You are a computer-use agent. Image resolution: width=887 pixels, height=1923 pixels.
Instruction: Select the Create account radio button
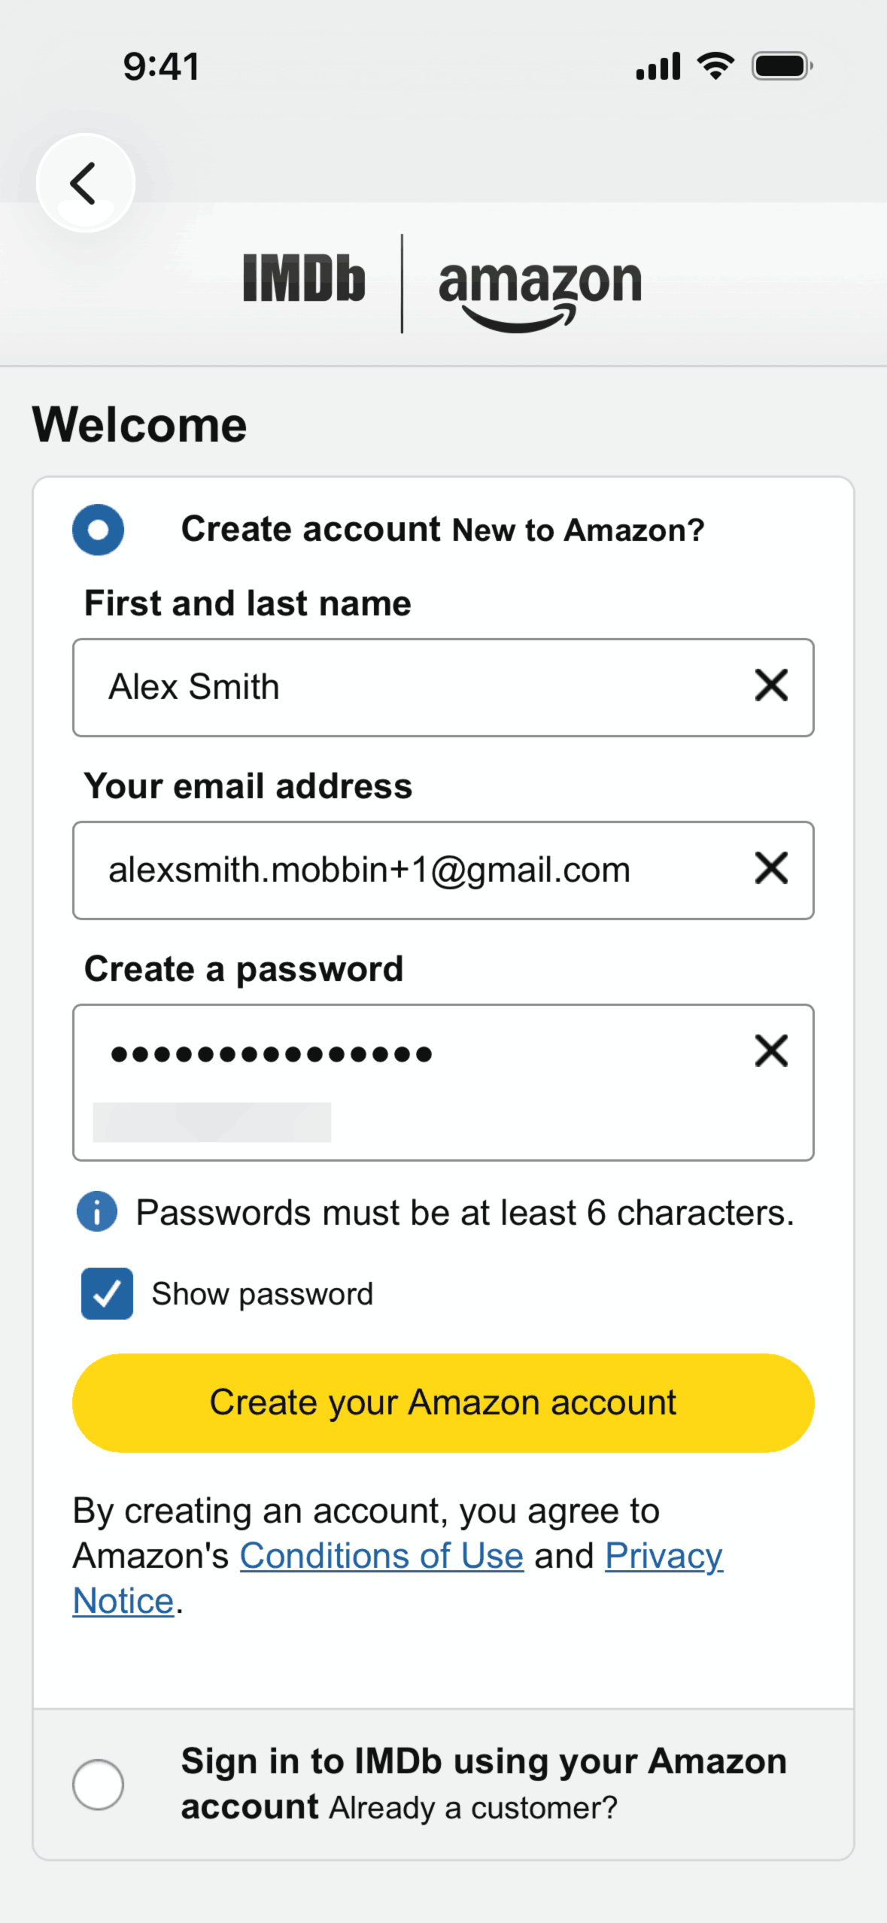98,530
